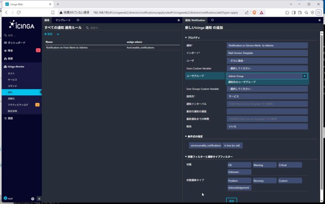Open インポート field with Mail-Service-Template
325x204 pixels.
point(267,53)
